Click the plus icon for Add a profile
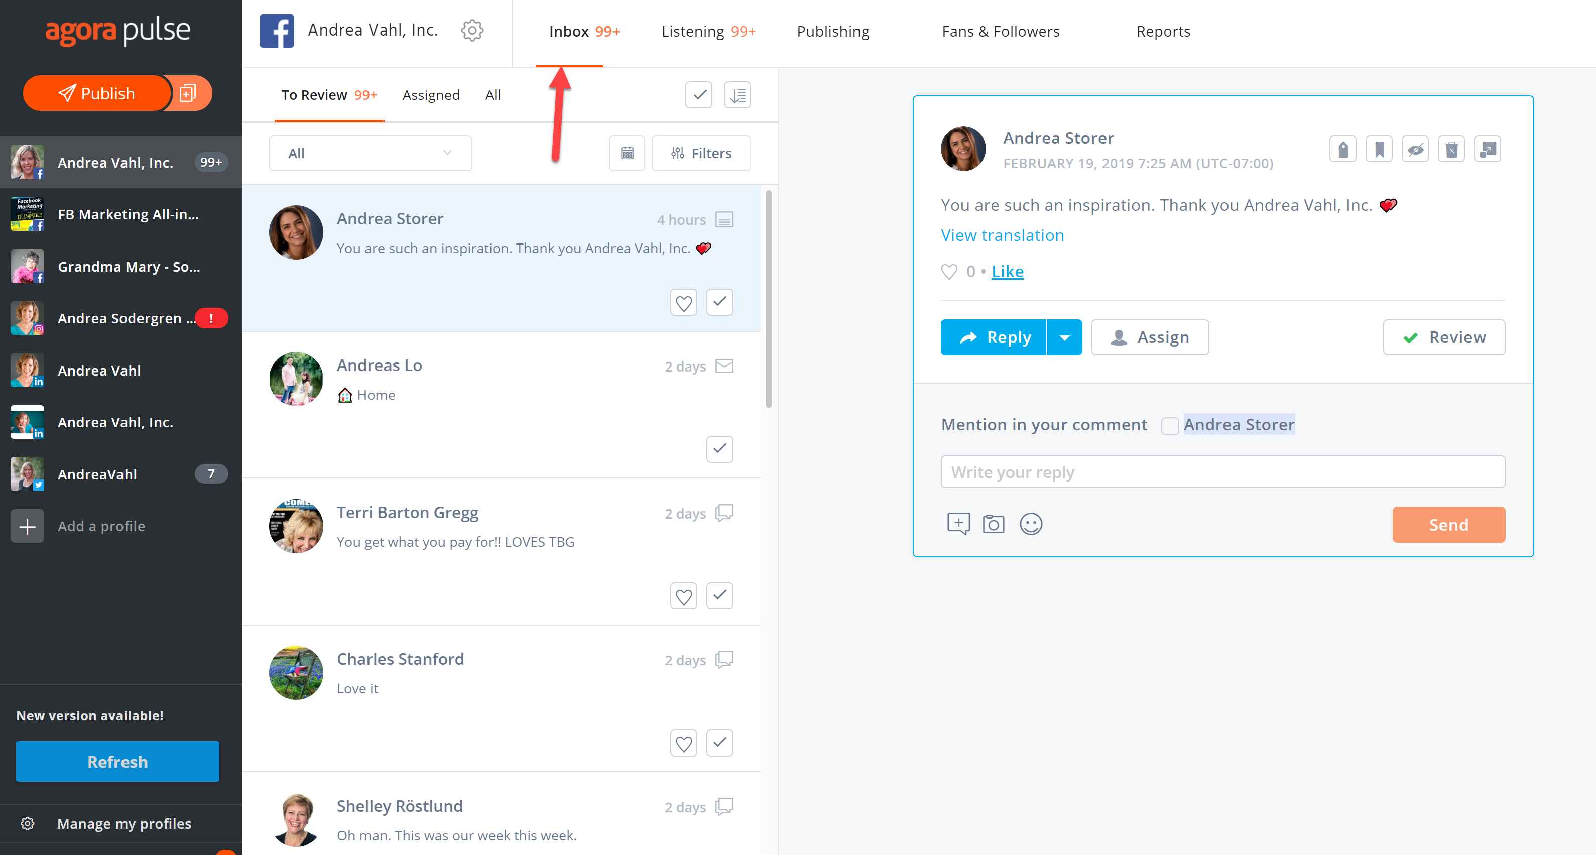1596x855 pixels. 27,527
